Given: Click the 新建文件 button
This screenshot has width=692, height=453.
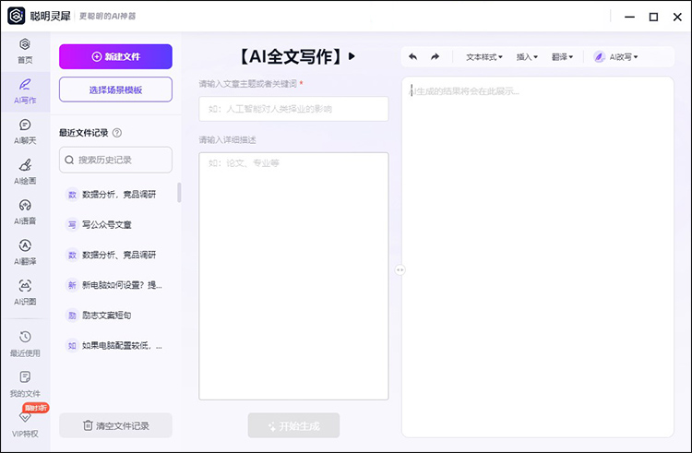Looking at the screenshot, I should tap(115, 56).
